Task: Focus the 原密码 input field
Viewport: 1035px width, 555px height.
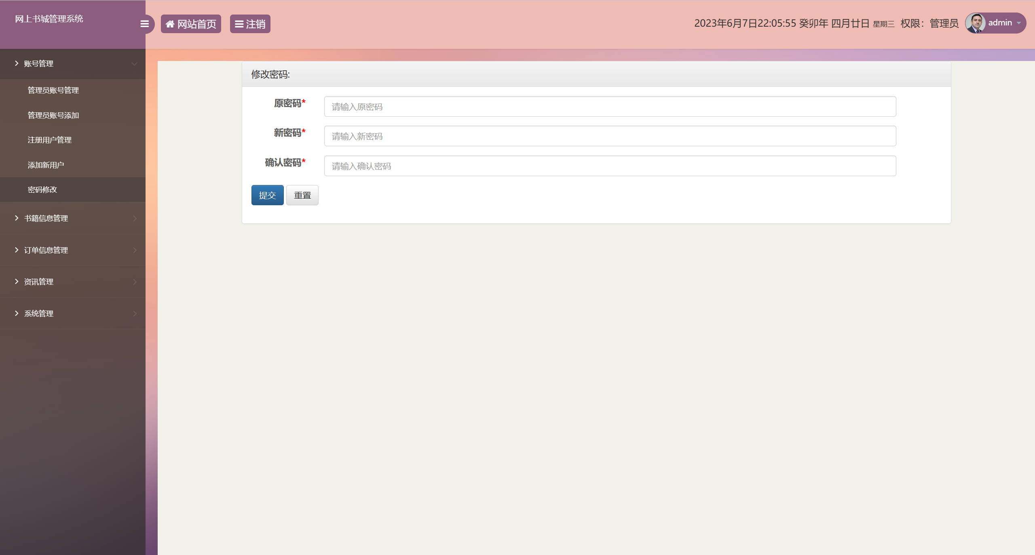Action: pos(610,107)
